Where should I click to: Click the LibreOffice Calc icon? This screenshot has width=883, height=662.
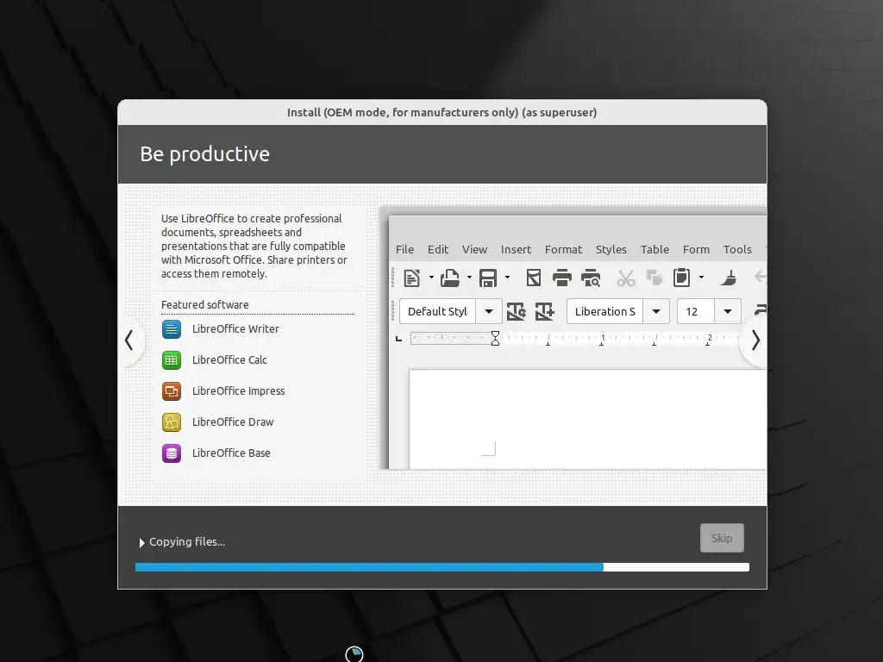click(172, 359)
